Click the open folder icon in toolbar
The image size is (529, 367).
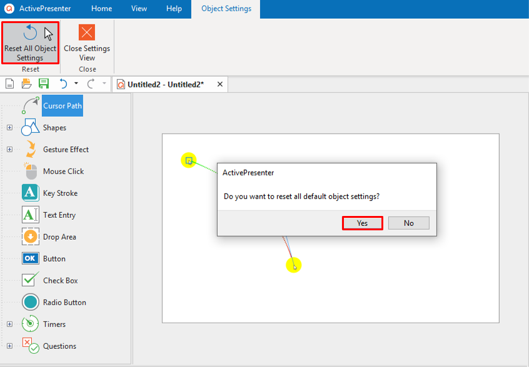pyautogui.click(x=27, y=84)
